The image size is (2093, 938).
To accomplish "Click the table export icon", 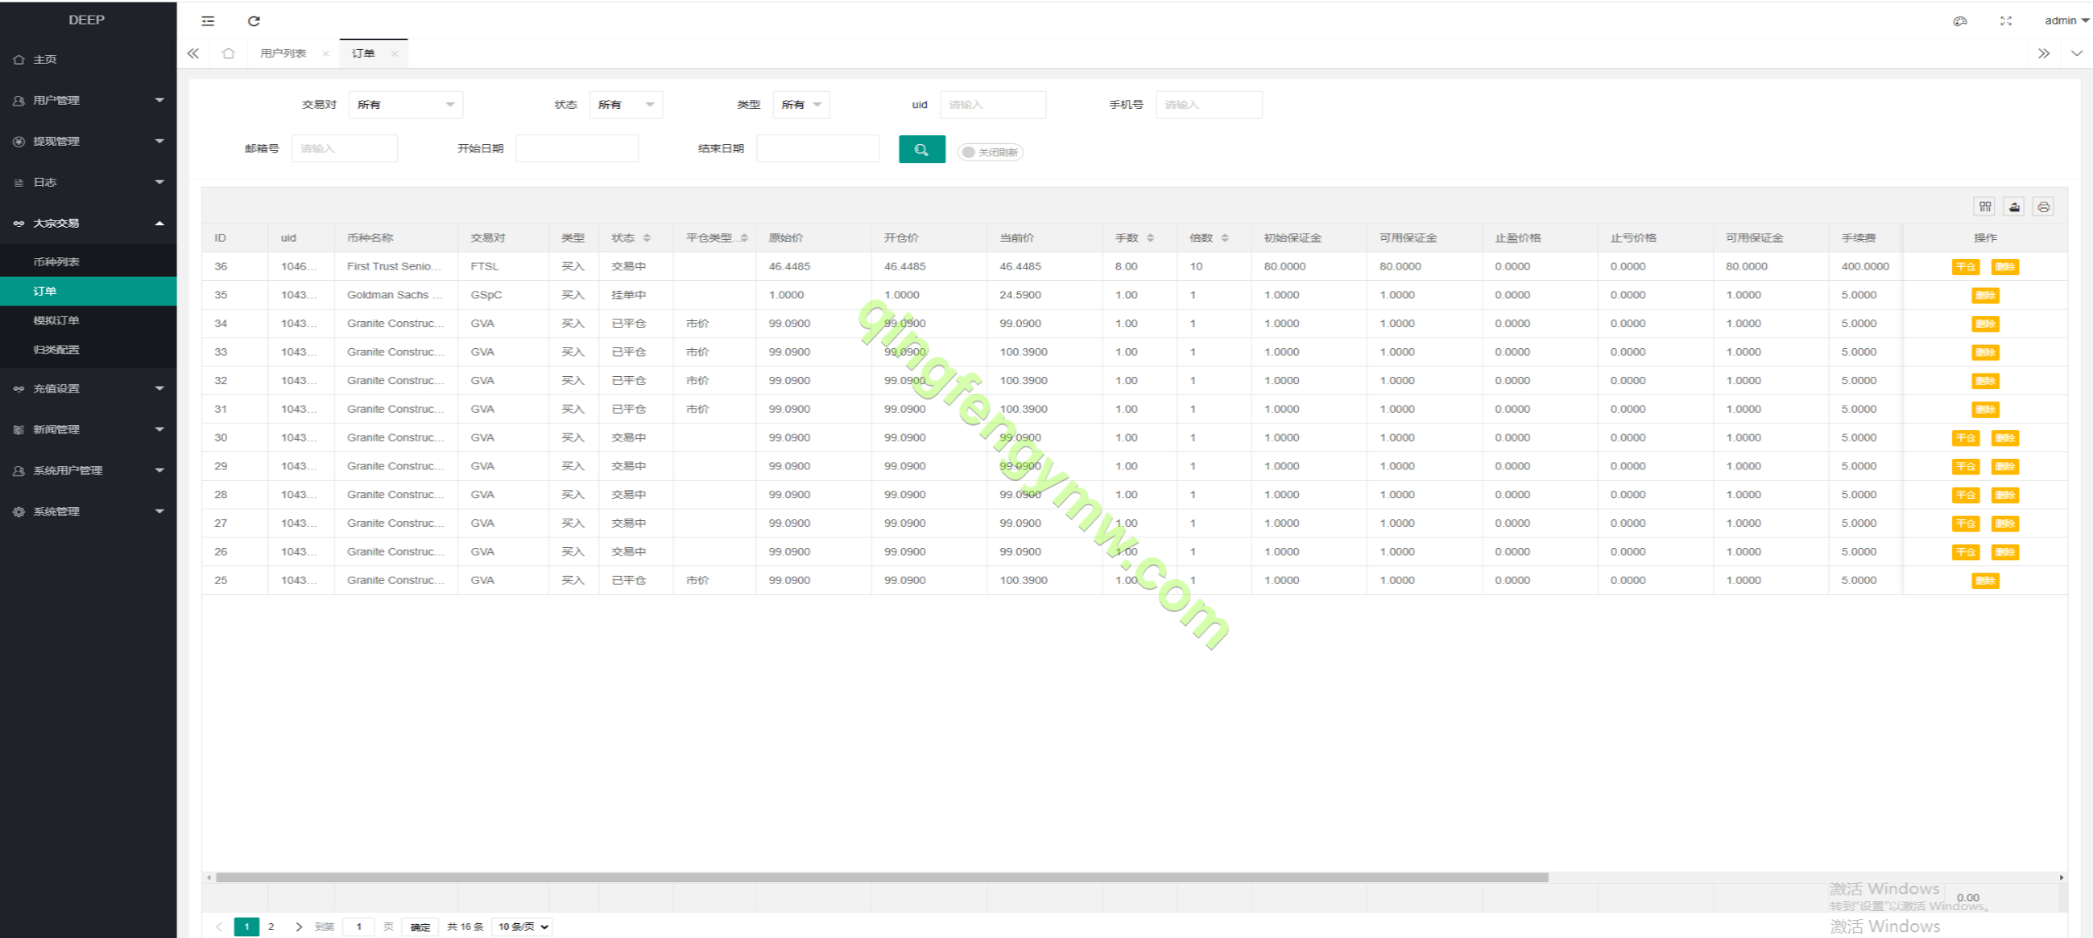I will pyautogui.click(x=2014, y=207).
